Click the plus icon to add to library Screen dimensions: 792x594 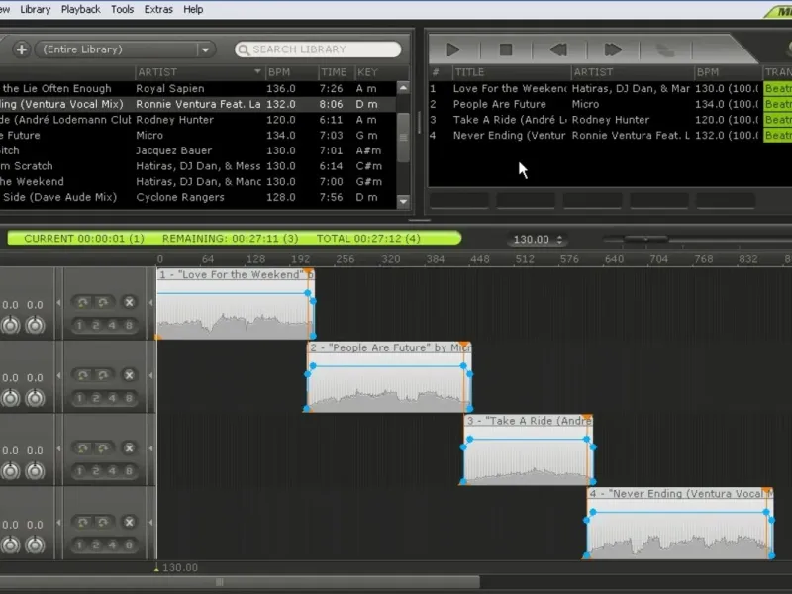click(x=21, y=49)
